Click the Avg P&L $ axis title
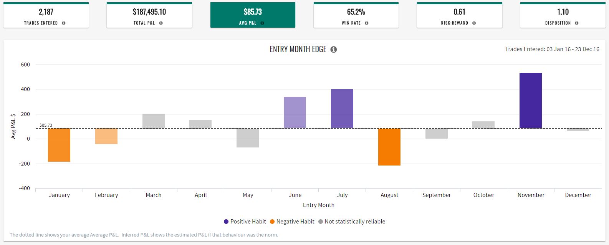 (x=13, y=126)
